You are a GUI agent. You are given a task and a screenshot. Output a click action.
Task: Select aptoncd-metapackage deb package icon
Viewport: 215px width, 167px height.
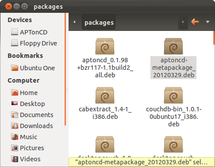click(173, 46)
